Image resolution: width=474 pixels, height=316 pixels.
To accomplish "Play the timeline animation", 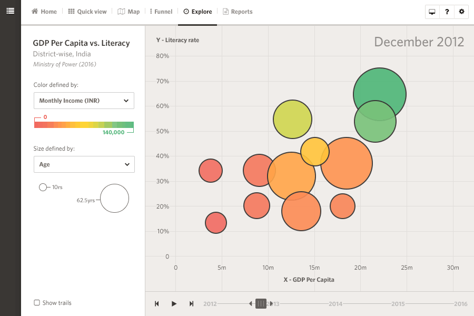I will tap(174, 304).
